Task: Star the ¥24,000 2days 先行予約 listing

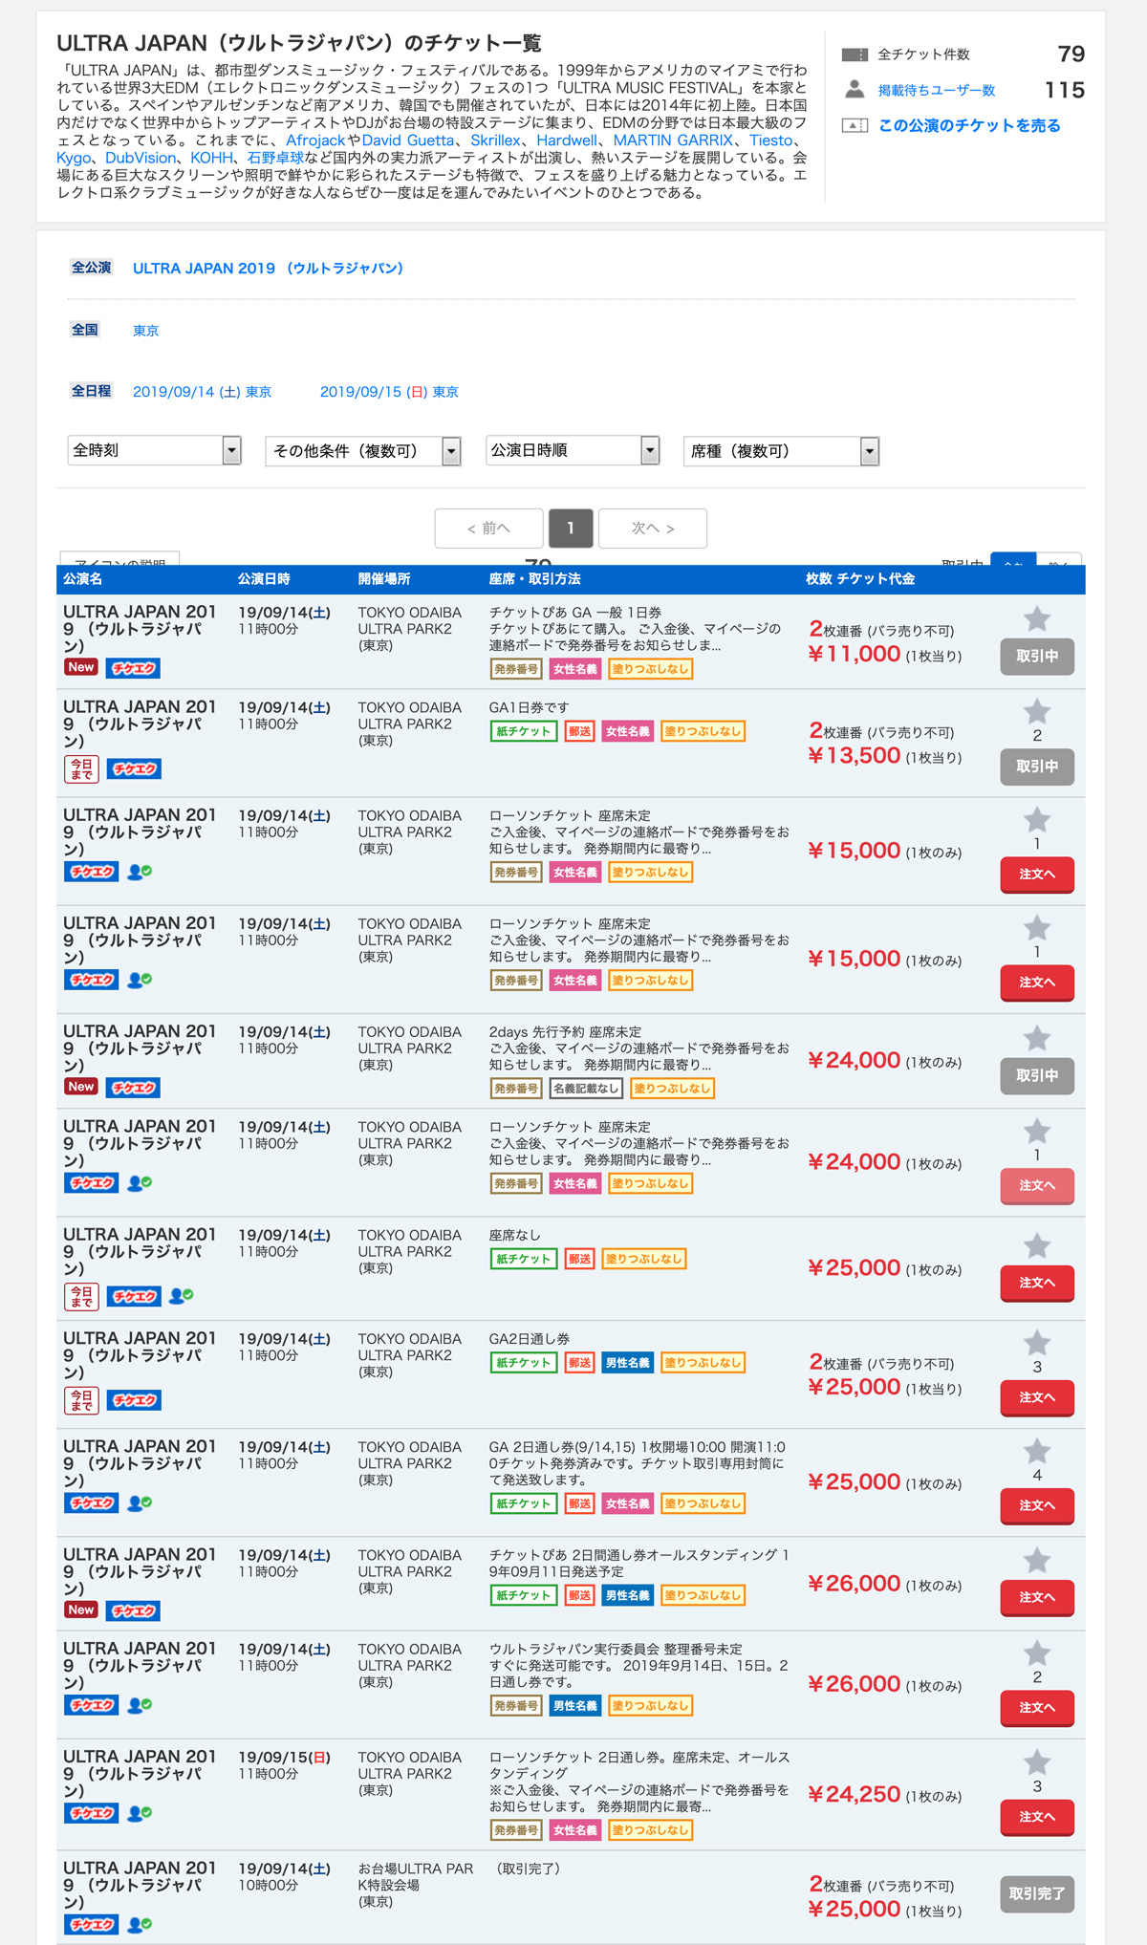Action: point(1037,1038)
